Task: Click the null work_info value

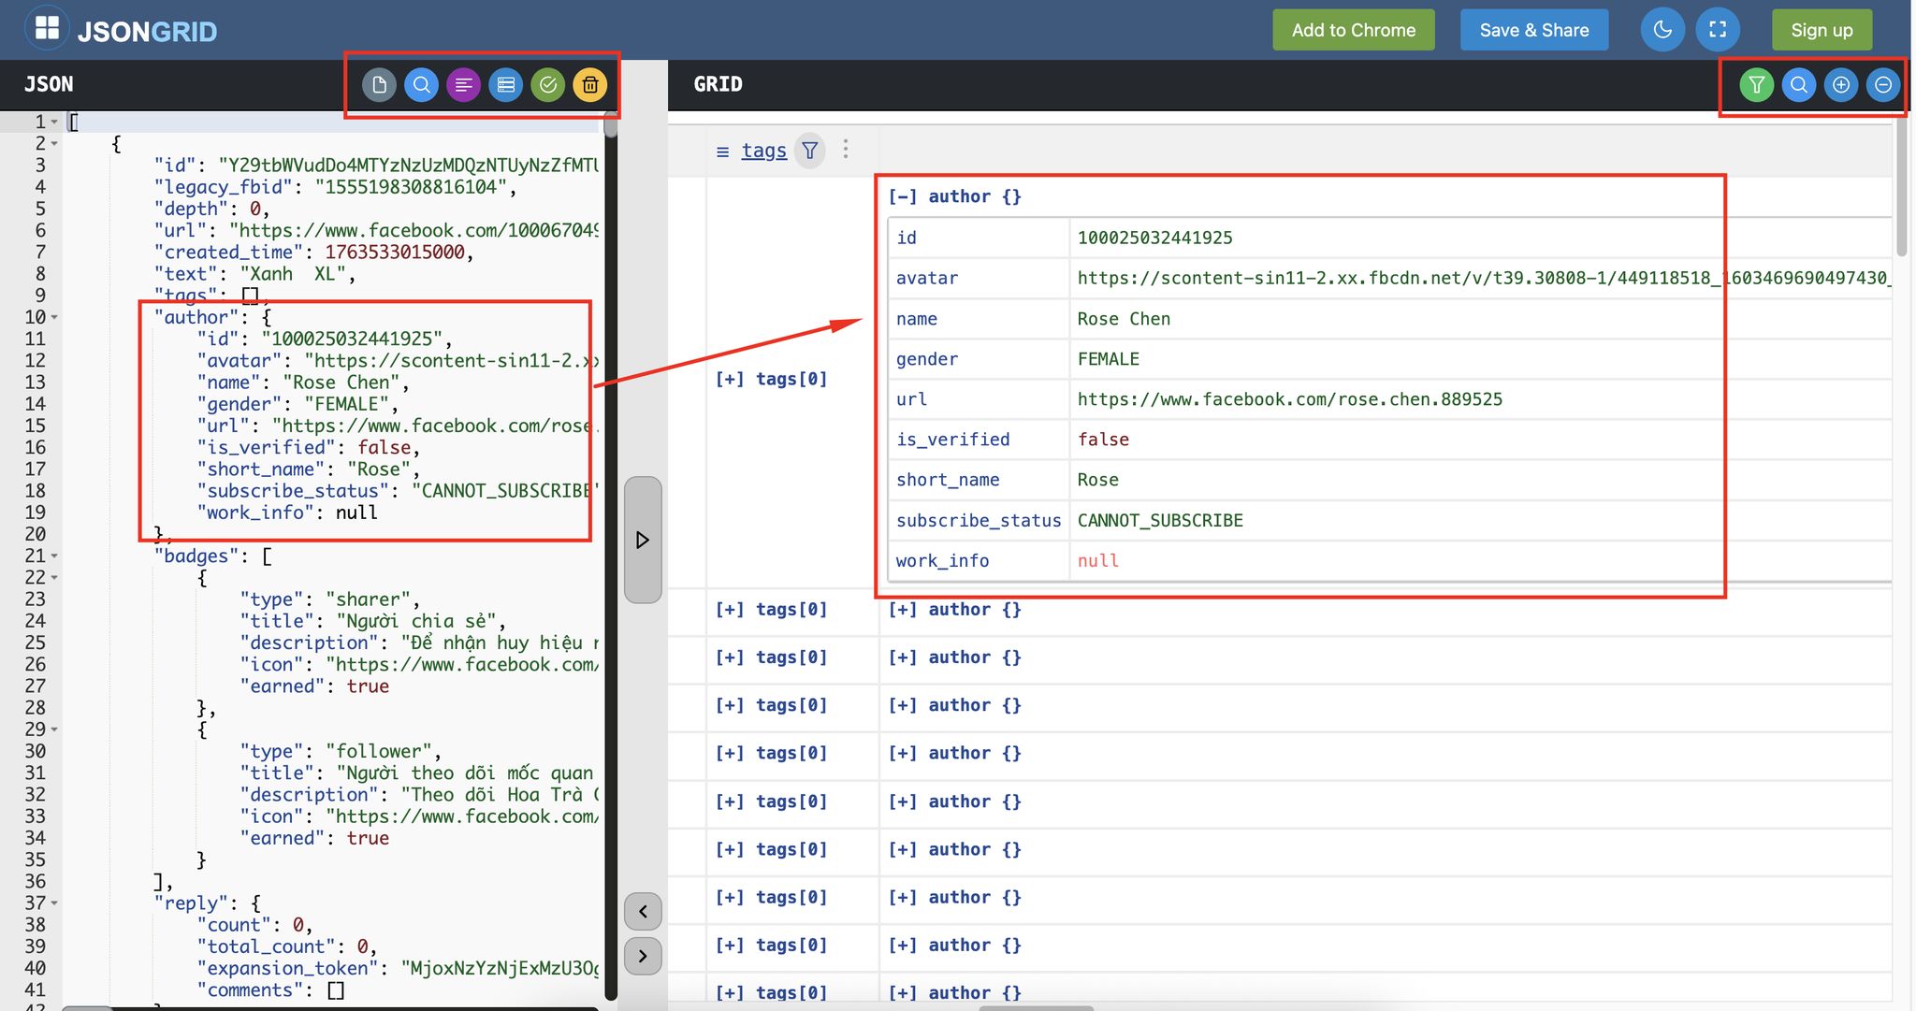Action: pos(1098,561)
